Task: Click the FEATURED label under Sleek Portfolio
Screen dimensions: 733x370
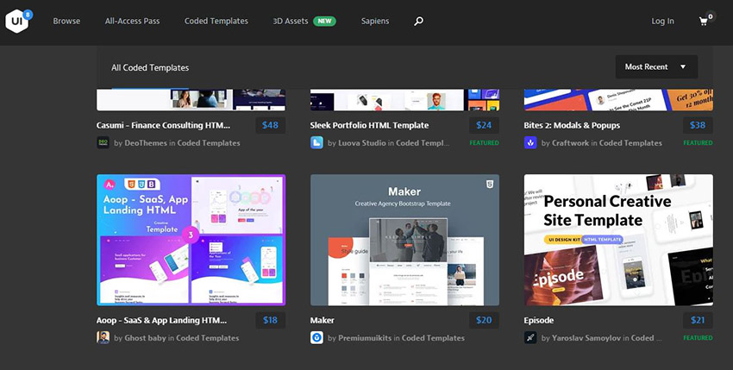Action: coord(485,143)
